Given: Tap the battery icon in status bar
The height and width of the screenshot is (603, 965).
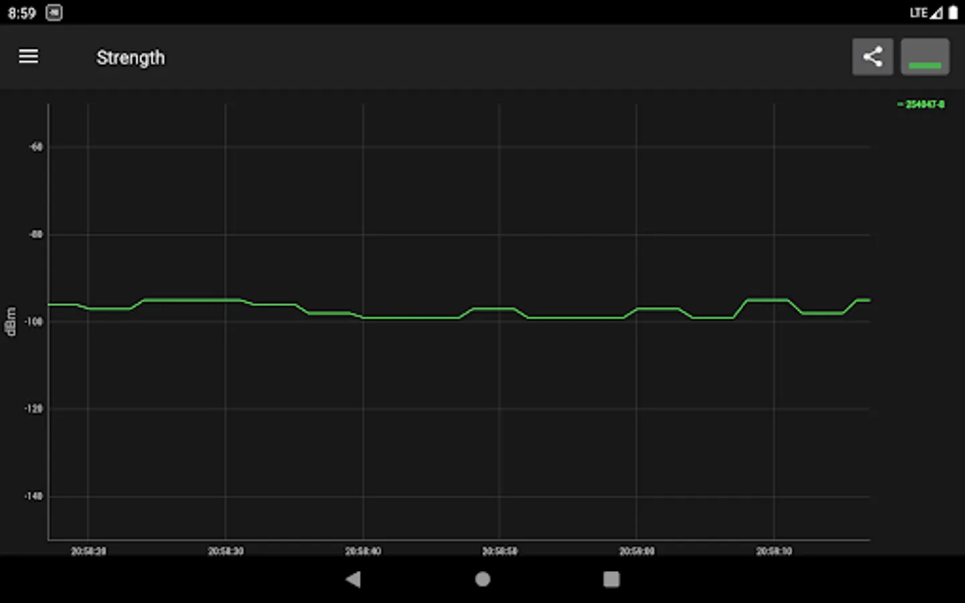Looking at the screenshot, I should (x=953, y=13).
